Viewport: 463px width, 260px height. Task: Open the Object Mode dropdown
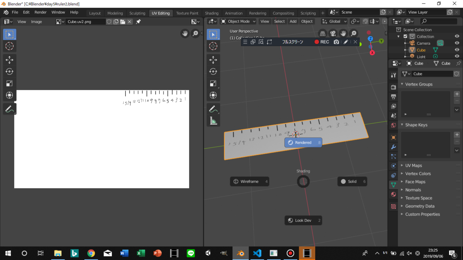pyautogui.click(x=238, y=22)
